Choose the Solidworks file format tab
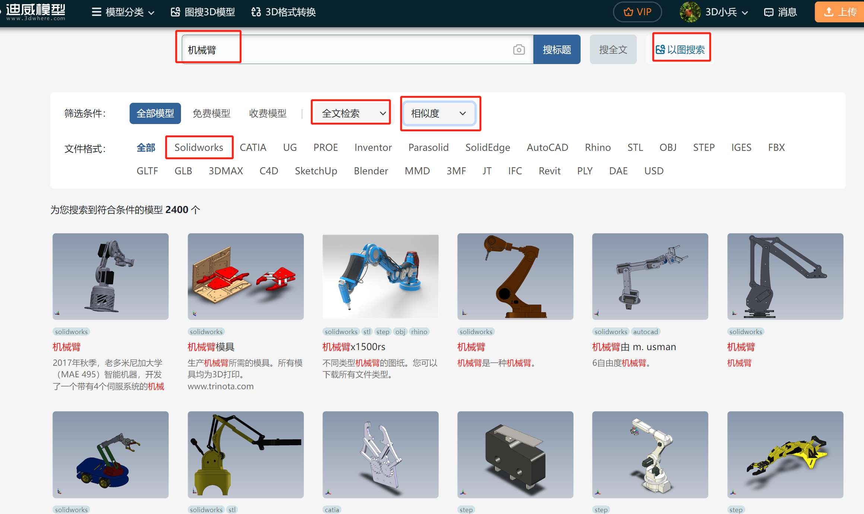Image resolution: width=864 pixels, height=514 pixels. tap(199, 147)
